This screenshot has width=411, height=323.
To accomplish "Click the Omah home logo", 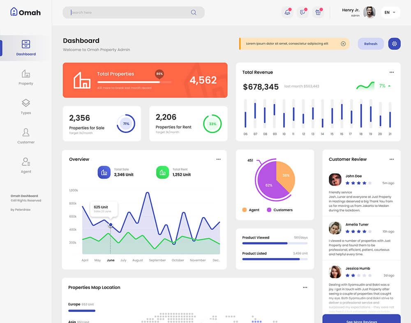I will click(25, 12).
